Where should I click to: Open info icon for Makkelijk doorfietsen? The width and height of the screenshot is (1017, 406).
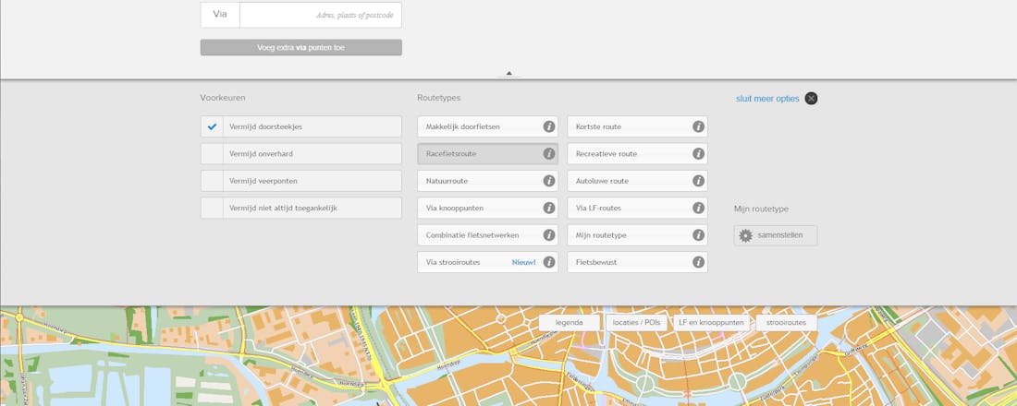(x=548, y=127)
